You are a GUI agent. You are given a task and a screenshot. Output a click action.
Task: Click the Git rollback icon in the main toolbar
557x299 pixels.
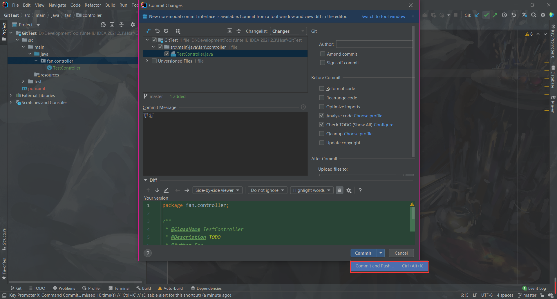click(x=513, y=15)
